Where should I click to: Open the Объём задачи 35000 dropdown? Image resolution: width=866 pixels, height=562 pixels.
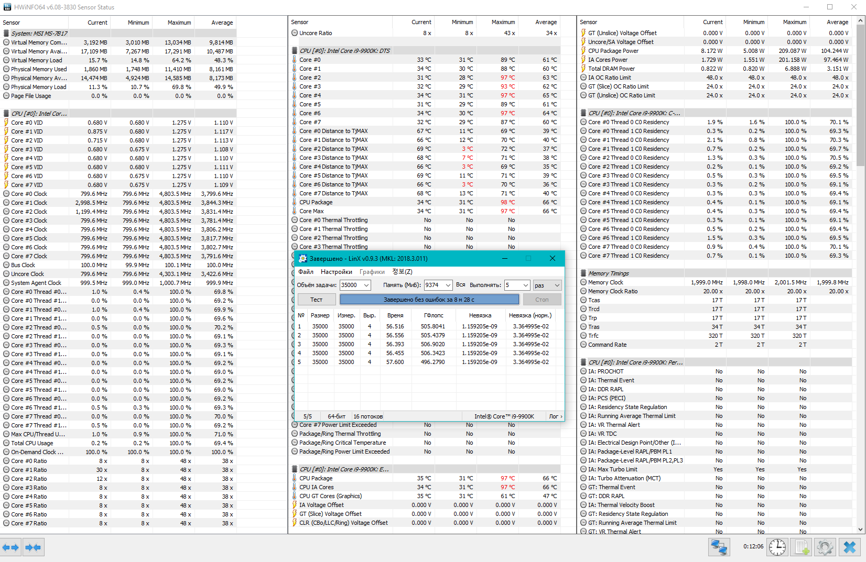tap(355, 285)
